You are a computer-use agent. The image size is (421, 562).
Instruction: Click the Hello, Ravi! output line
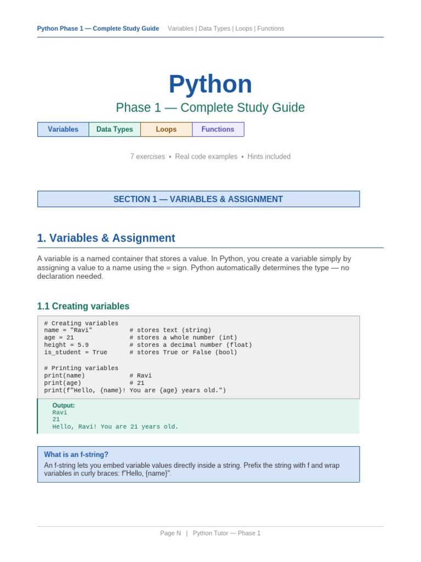(x=115, y=426)
